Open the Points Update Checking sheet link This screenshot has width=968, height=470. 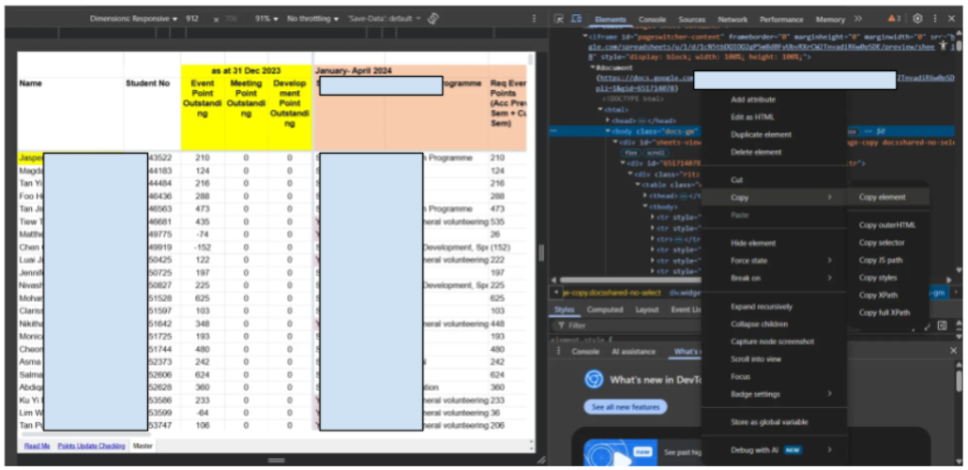92,446
